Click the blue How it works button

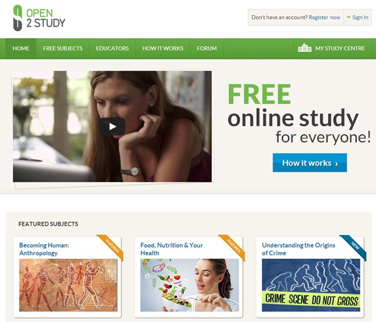click(x=310, y=163)
